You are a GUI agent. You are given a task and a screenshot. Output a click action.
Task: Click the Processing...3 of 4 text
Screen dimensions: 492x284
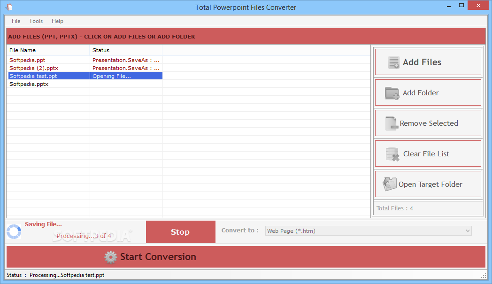[84, 236]
